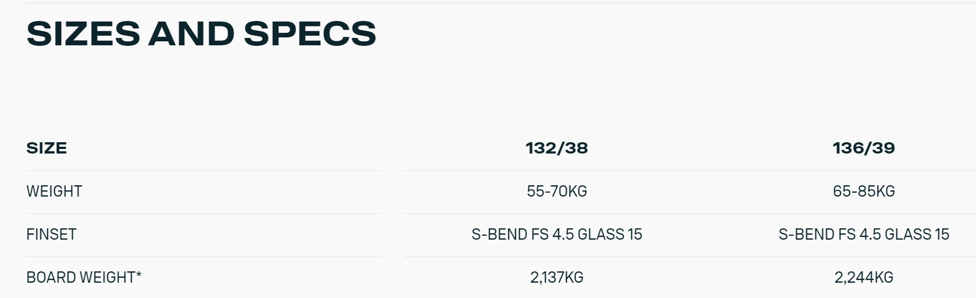976x298 pixels.
Task: Click the finset value under 132/38
Action: point(556,235)
